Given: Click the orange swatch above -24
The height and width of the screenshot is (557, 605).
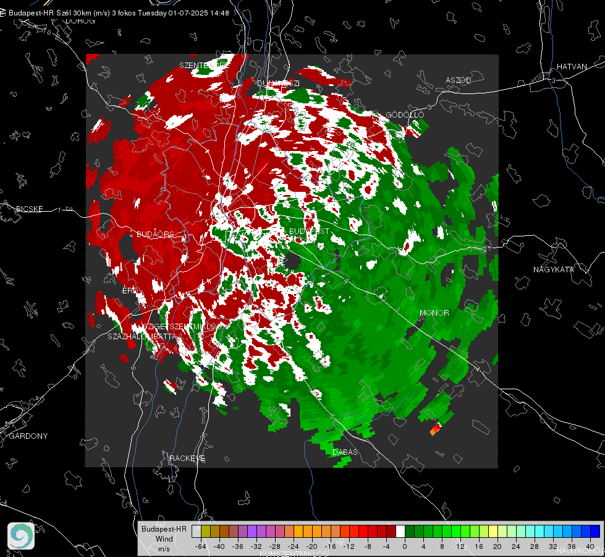Looking at the screenshot, I should point(298,532).
